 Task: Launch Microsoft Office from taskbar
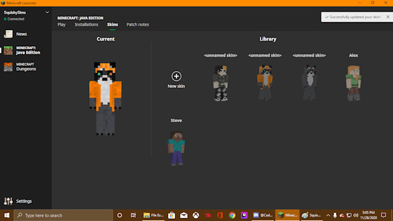(x=220, y=215)
